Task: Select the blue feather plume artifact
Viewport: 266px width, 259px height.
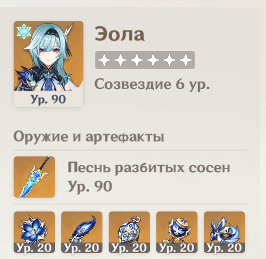Action: pyautogui.click(x=82, y=232)
